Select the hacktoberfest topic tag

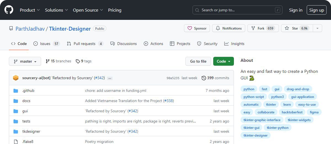292,112
